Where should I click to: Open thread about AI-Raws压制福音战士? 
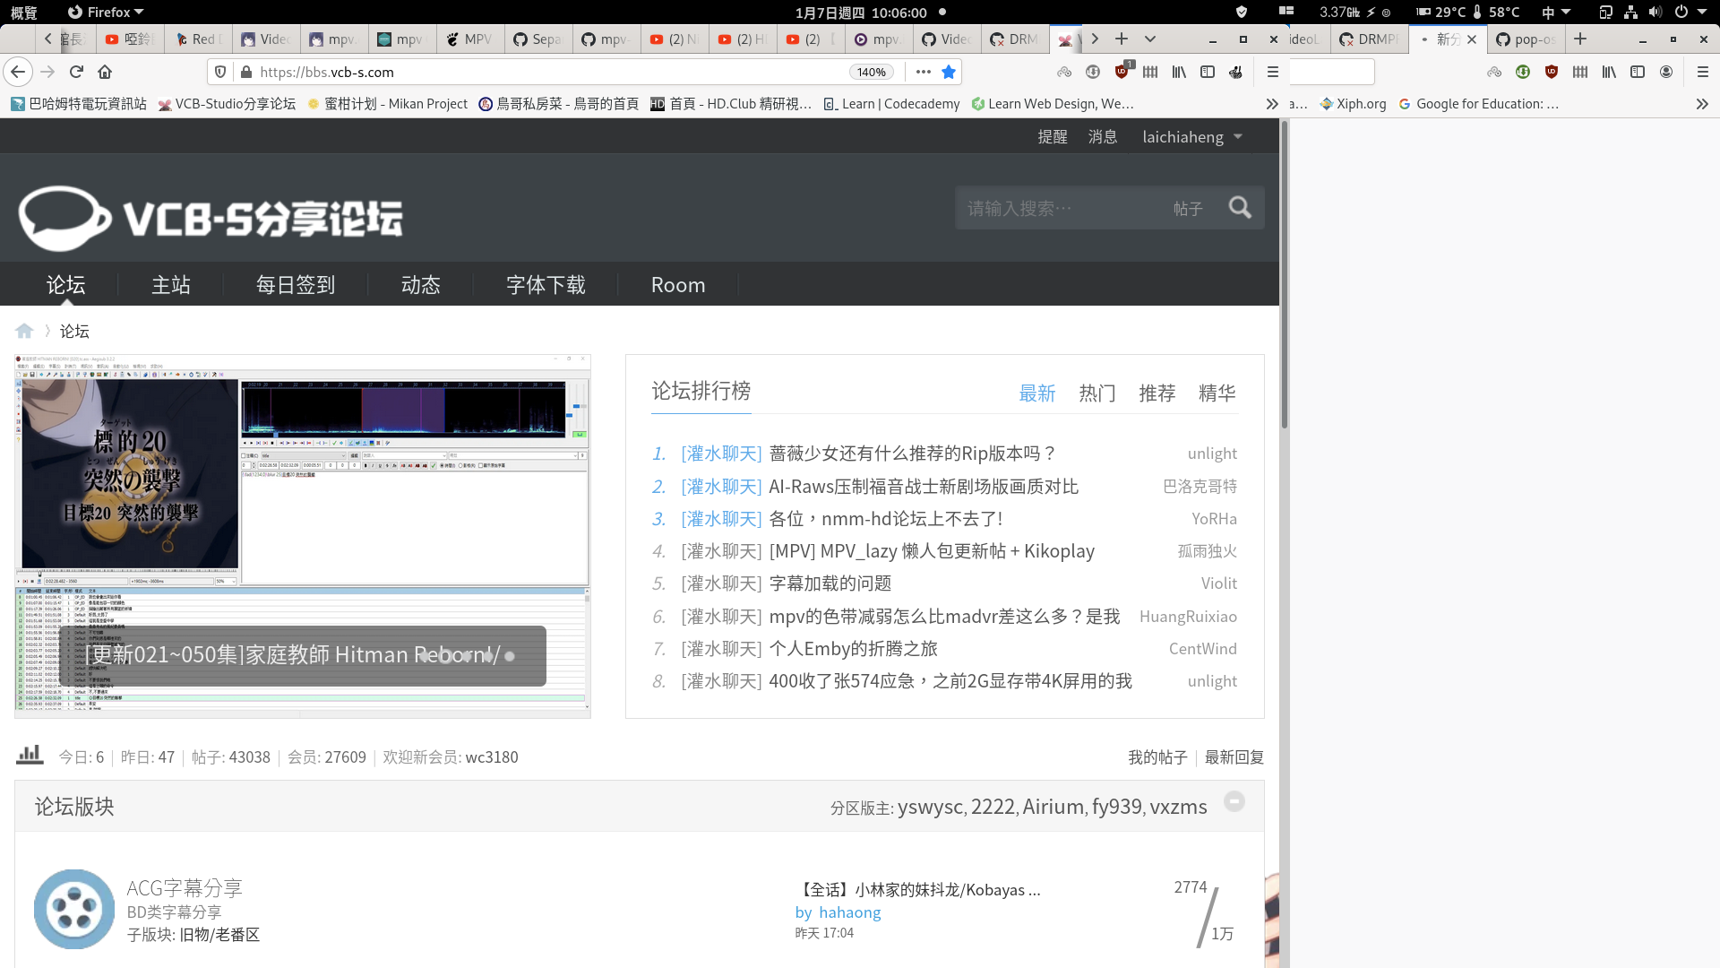point(924,486)
